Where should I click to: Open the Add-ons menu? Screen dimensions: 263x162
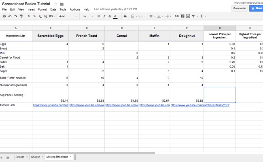75,9
